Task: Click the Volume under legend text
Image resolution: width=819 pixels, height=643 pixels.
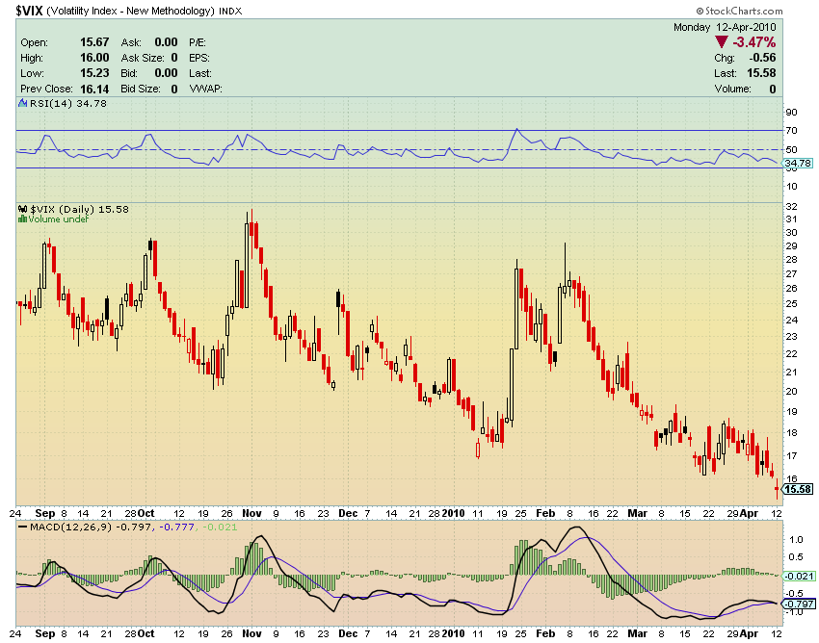Action: pos(59,219)
